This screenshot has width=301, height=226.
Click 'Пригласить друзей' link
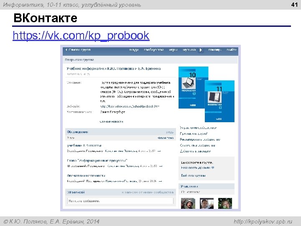tap(194, 134)
